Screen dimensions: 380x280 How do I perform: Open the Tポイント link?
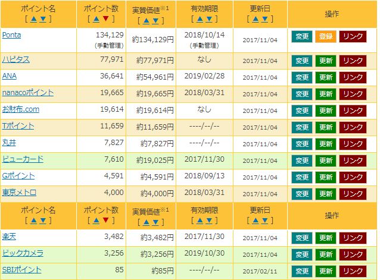pyautogui.click(x=18, y=126)
